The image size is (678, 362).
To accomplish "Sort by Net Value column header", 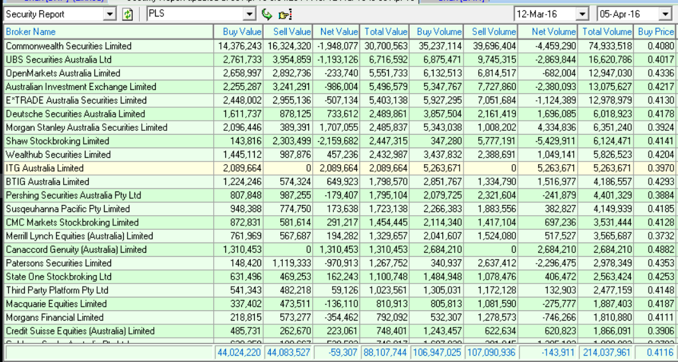I will point(336,31).
